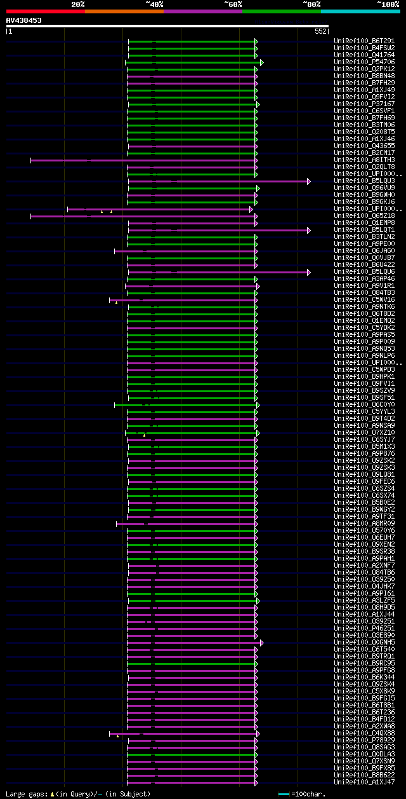Click the purple ~60% identity legend segment
The height and width of the screenshot is (799, 406).
pyautogui.click(x=203, y=11)
